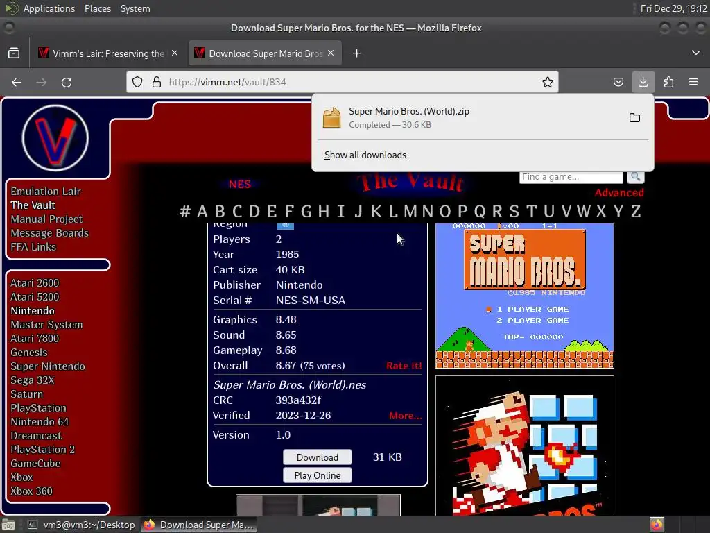Select Xbox 360 system
The height and width of the screenshot is (533, 710).
click(32, 491)
